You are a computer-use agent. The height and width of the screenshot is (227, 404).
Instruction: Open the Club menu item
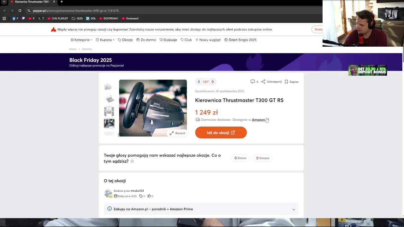tap(186, 40)
